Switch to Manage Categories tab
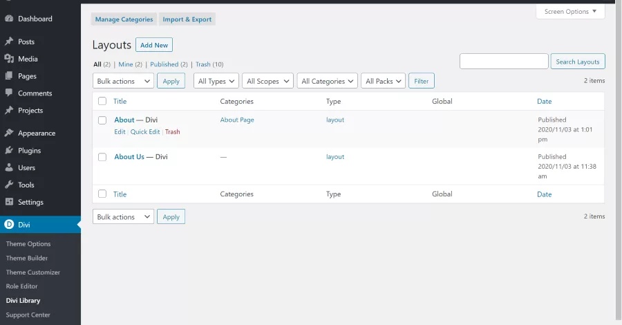This screenshot has width=622, height=325. [124, 19]
